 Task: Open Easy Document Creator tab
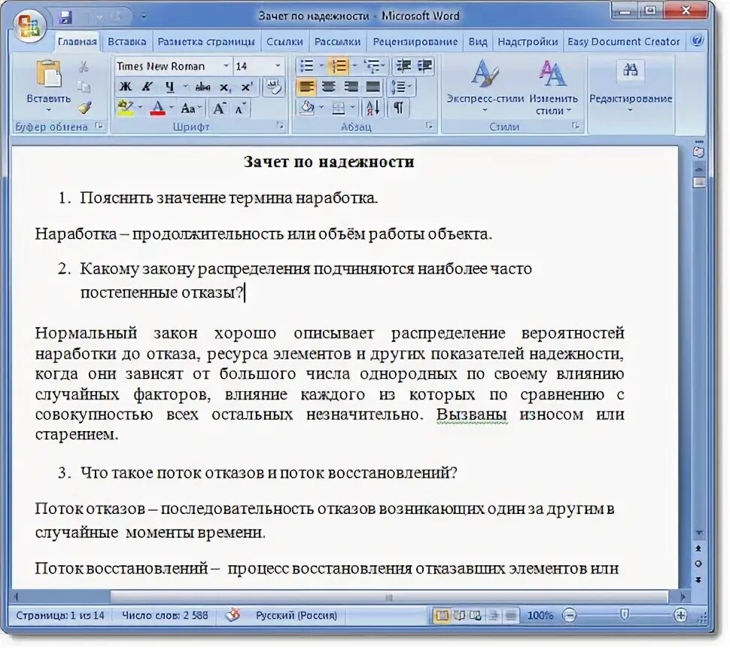point(623,42)
